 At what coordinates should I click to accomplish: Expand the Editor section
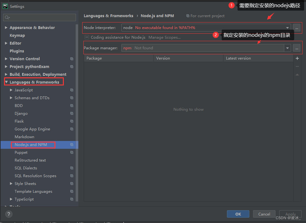(x=6, y=43)
